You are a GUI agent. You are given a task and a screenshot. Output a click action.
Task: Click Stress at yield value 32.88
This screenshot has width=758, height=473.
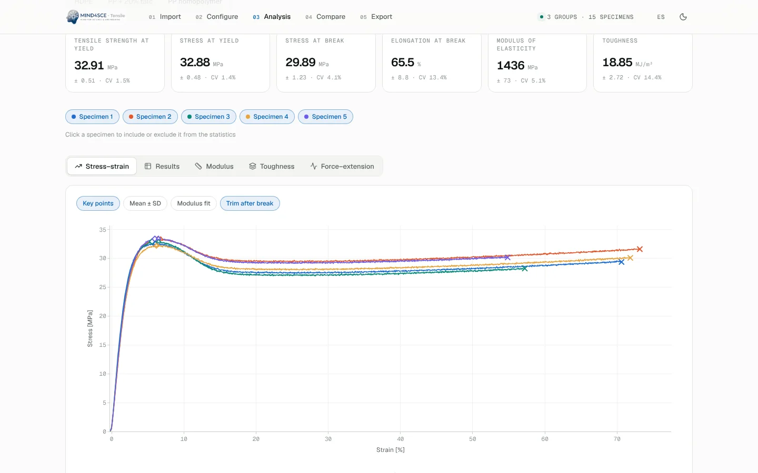tap(195, 63)
